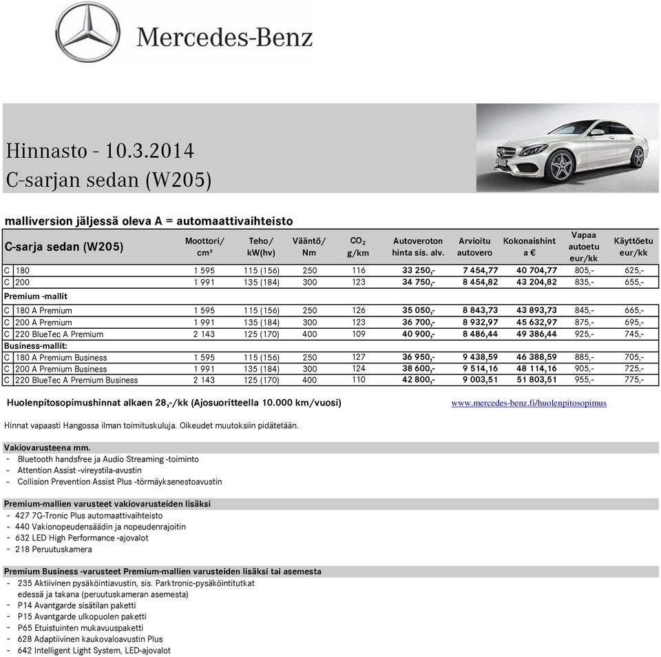This screenshot has width=661, height=657.
Task: Select the "220 BlueTec A Premium" model row
Action: (330, 334)
